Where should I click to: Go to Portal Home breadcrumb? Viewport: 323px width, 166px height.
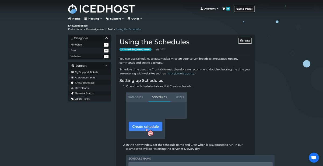coord(75,29)
